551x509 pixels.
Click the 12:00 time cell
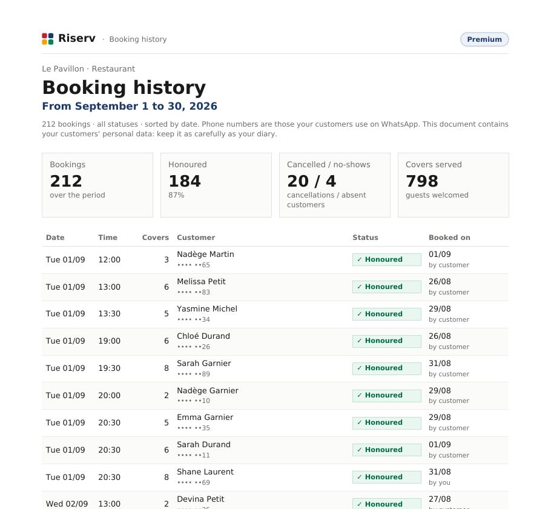click(109, 259)
